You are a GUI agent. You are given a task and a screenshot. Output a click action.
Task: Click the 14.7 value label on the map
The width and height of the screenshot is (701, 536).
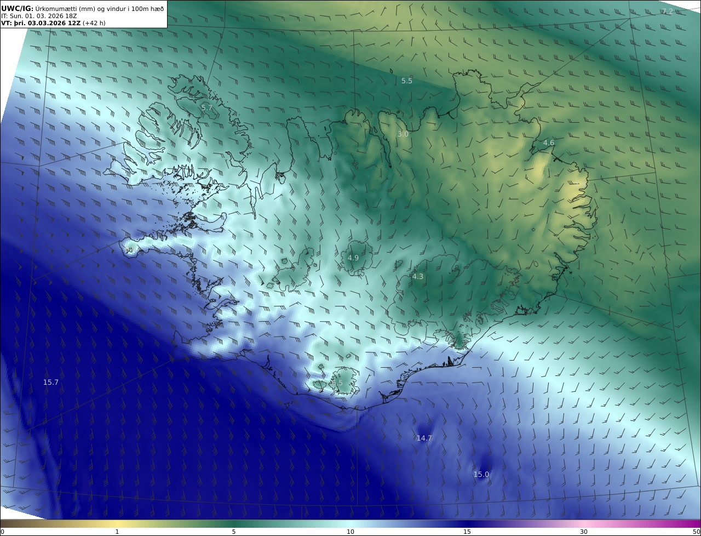(x=424, y=438)
